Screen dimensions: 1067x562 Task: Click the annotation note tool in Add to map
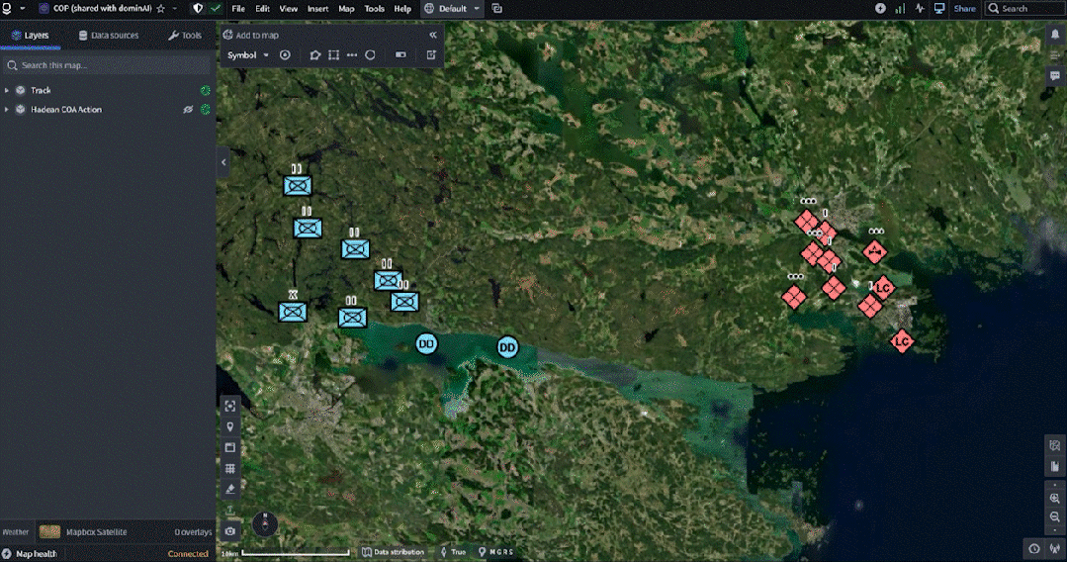pos(431,55)
